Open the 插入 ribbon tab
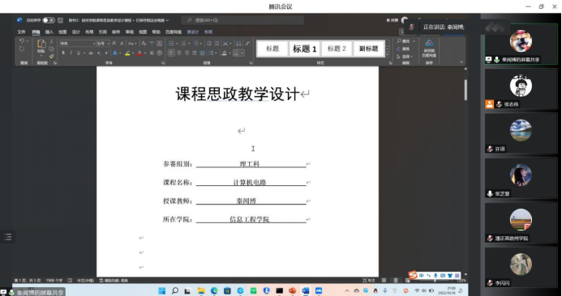The height and width of the screenshot is (296, 562). click(x=49, y=32)
